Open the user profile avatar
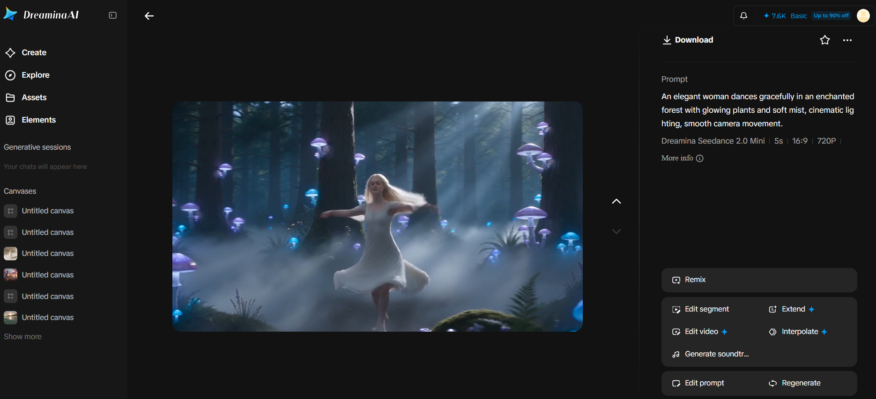Viewport: 876px width, 399px height. [x=863, y=16]
